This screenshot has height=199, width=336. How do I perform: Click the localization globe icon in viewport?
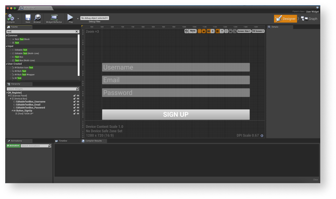[x=186, y=31]
